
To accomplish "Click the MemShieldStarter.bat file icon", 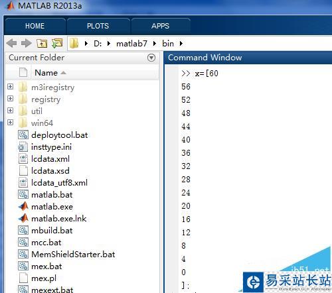I will (x=23, y=254).
